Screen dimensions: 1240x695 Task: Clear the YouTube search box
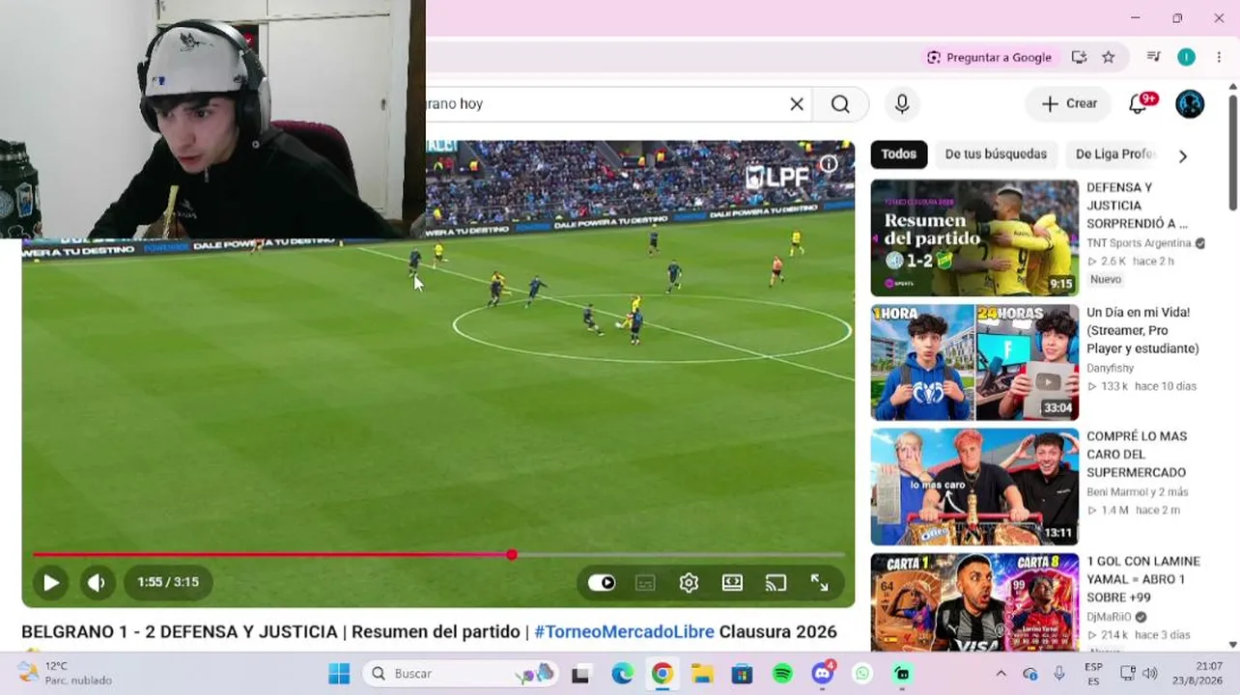pyautogui.click(x=797, y=104)
